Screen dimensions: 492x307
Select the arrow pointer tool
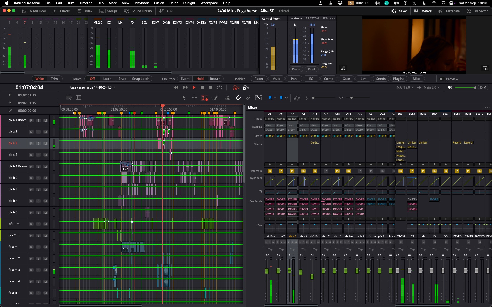[x=184, y=98]
